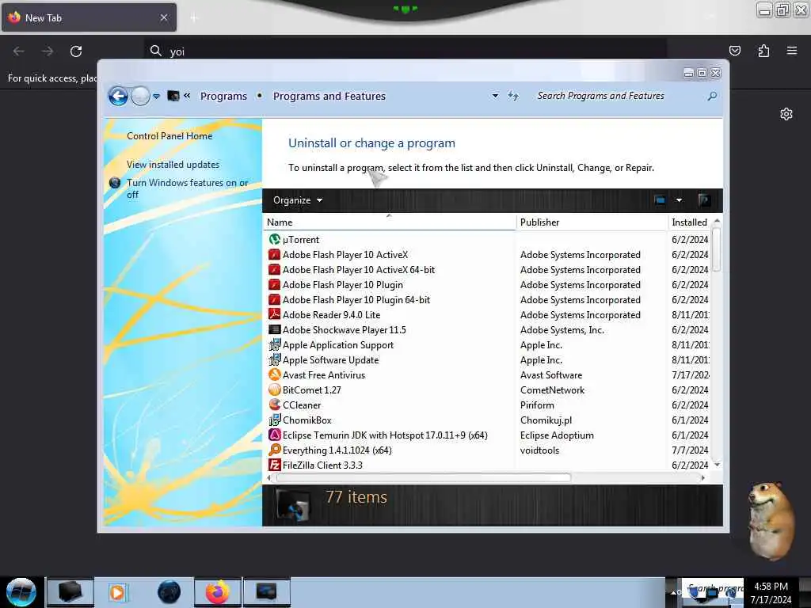Screen dimensions: 811x608
Task: Click the refresh arrows next to address bar
Action: point(513,96)
